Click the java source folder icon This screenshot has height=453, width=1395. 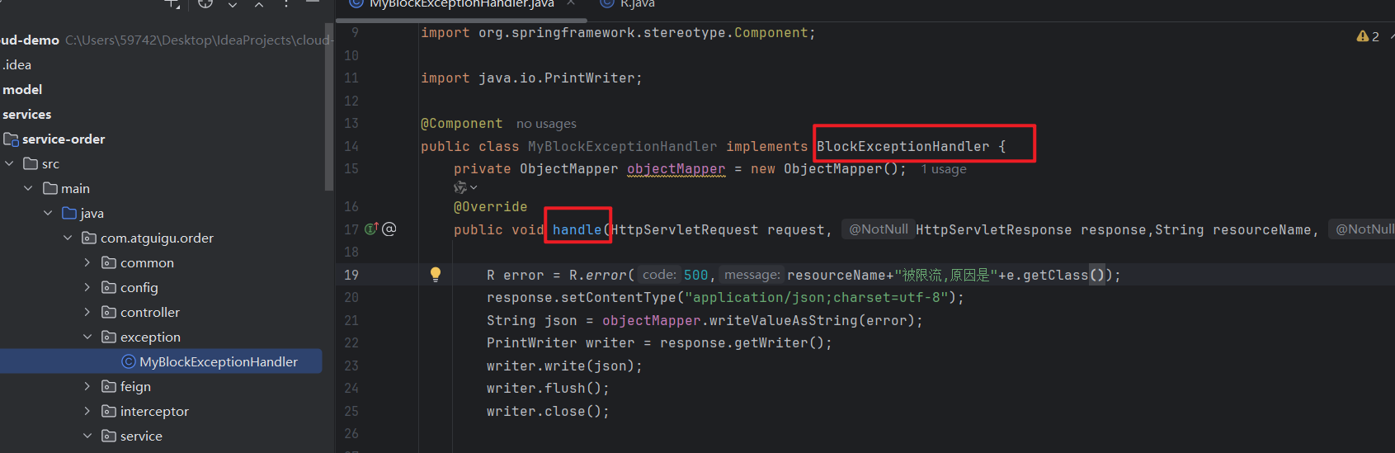pos(69,213)
